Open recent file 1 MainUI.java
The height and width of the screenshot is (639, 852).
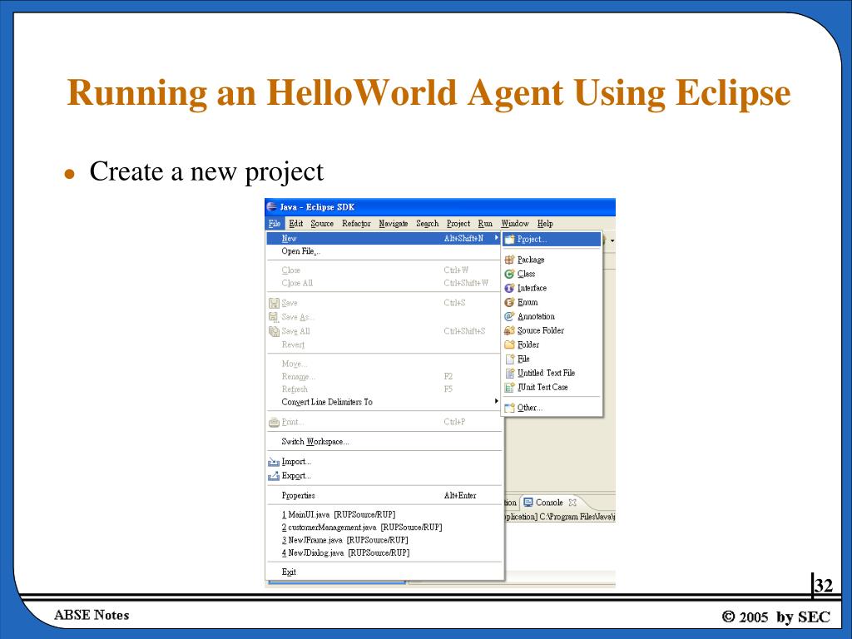(x=384, y=514)
